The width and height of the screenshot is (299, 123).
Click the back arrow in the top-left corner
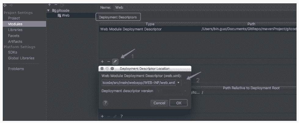5,5
